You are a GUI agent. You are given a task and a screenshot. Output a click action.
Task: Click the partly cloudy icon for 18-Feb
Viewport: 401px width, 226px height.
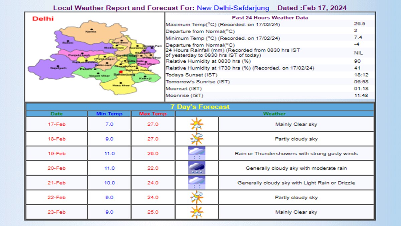(196, 139)
